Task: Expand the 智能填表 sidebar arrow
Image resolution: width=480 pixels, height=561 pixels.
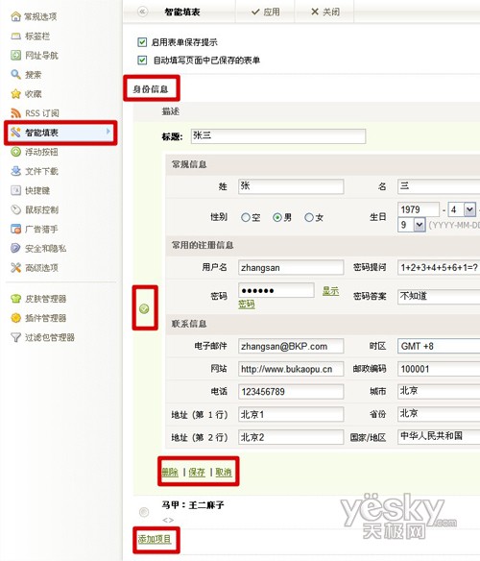Action: pos(108,132)
